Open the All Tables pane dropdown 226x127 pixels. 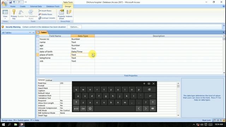tap(30, 33)
